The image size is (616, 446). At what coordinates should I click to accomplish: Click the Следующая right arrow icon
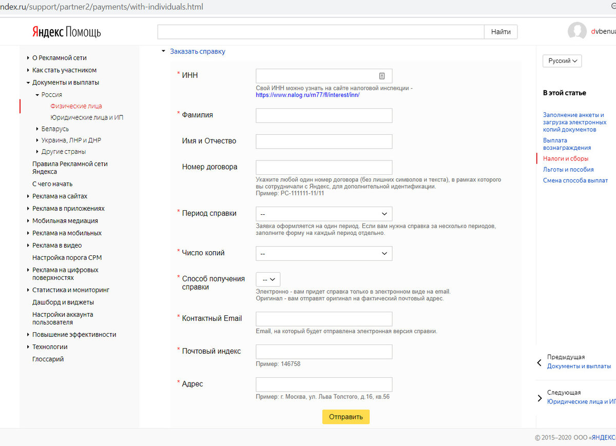pyautogui.click(x=540, y=398)
